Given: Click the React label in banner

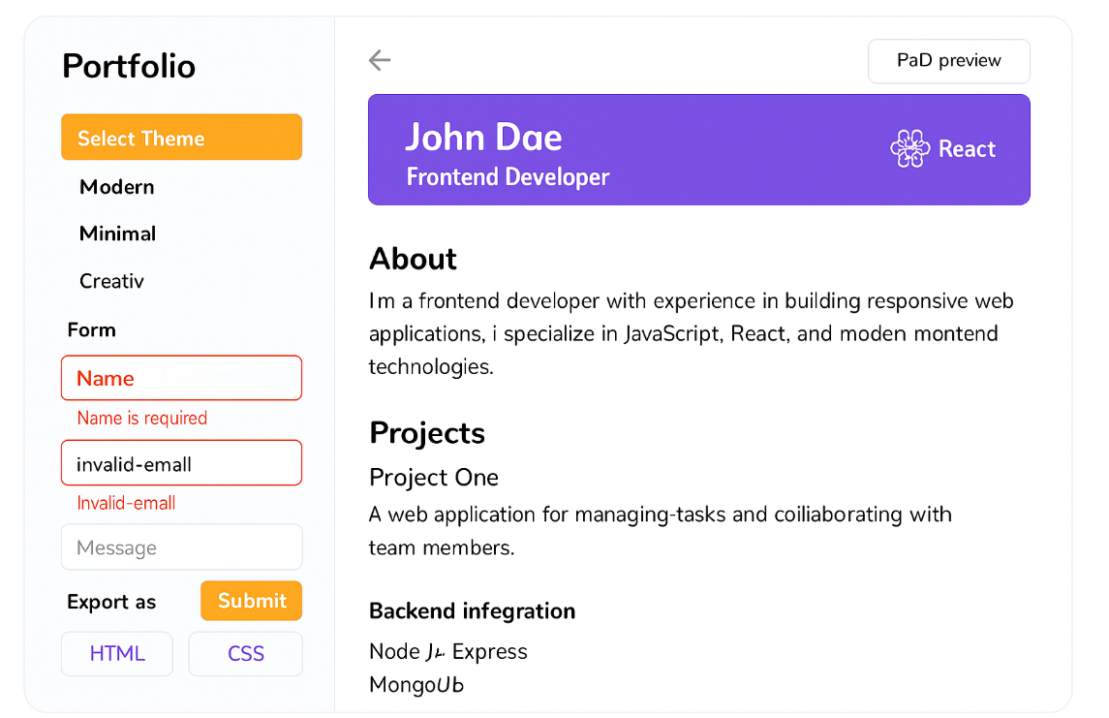Looking at the screenshot, I should 967,148.
